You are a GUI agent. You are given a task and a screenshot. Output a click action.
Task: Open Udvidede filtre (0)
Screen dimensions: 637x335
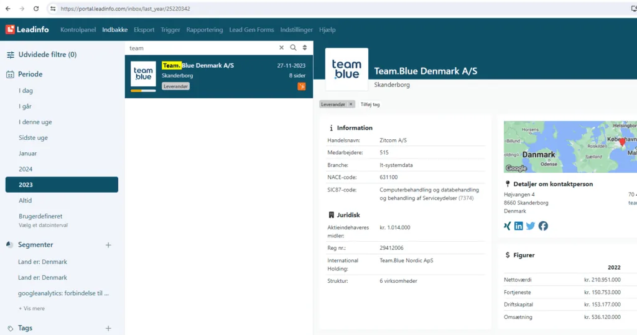(47, 55)
